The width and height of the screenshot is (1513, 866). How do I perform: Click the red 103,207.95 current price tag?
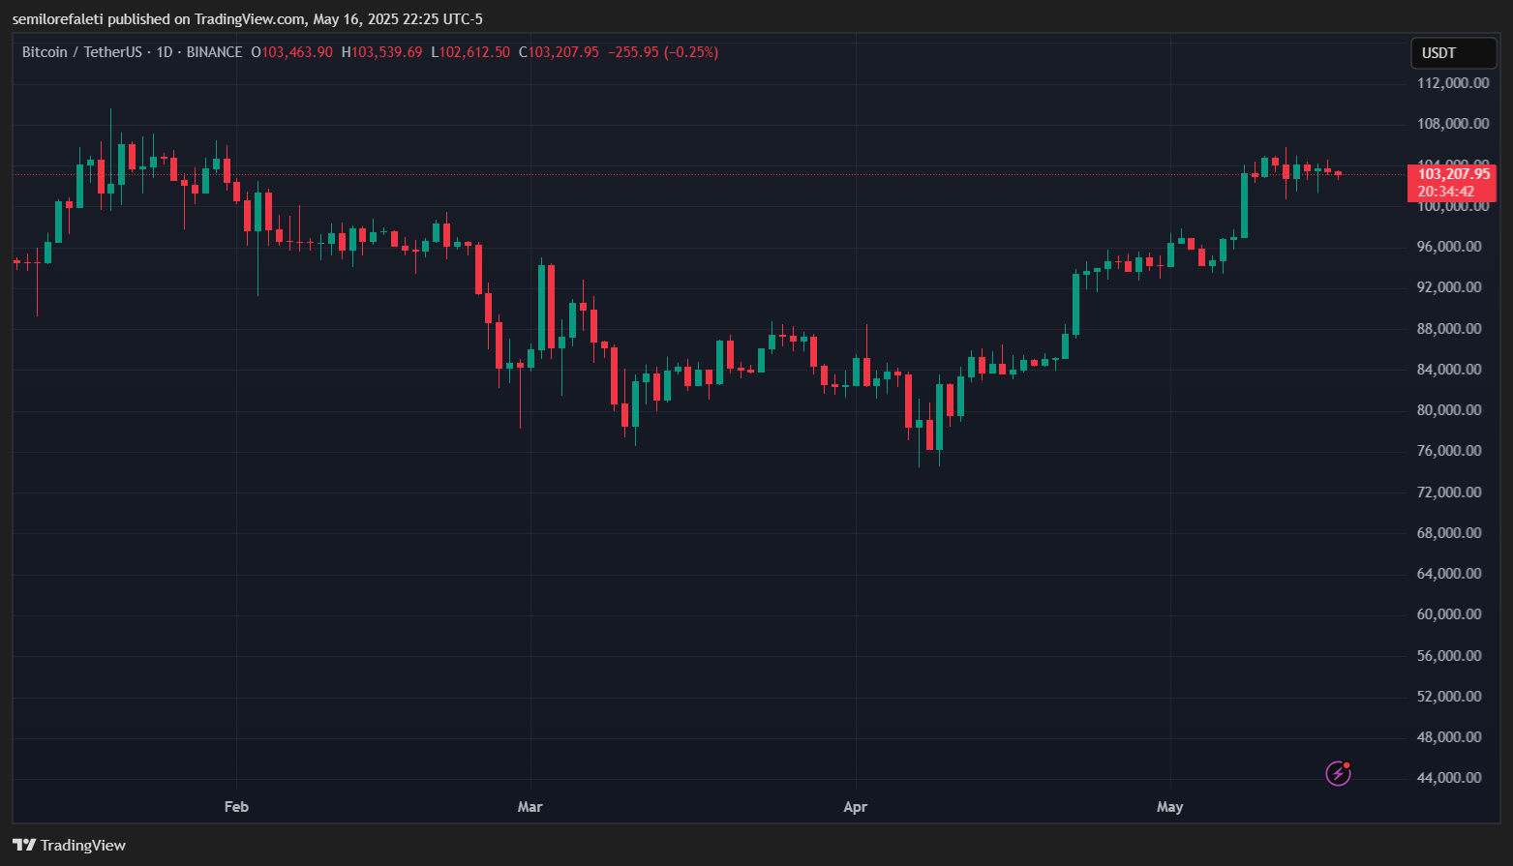(x=1452, y=174)
